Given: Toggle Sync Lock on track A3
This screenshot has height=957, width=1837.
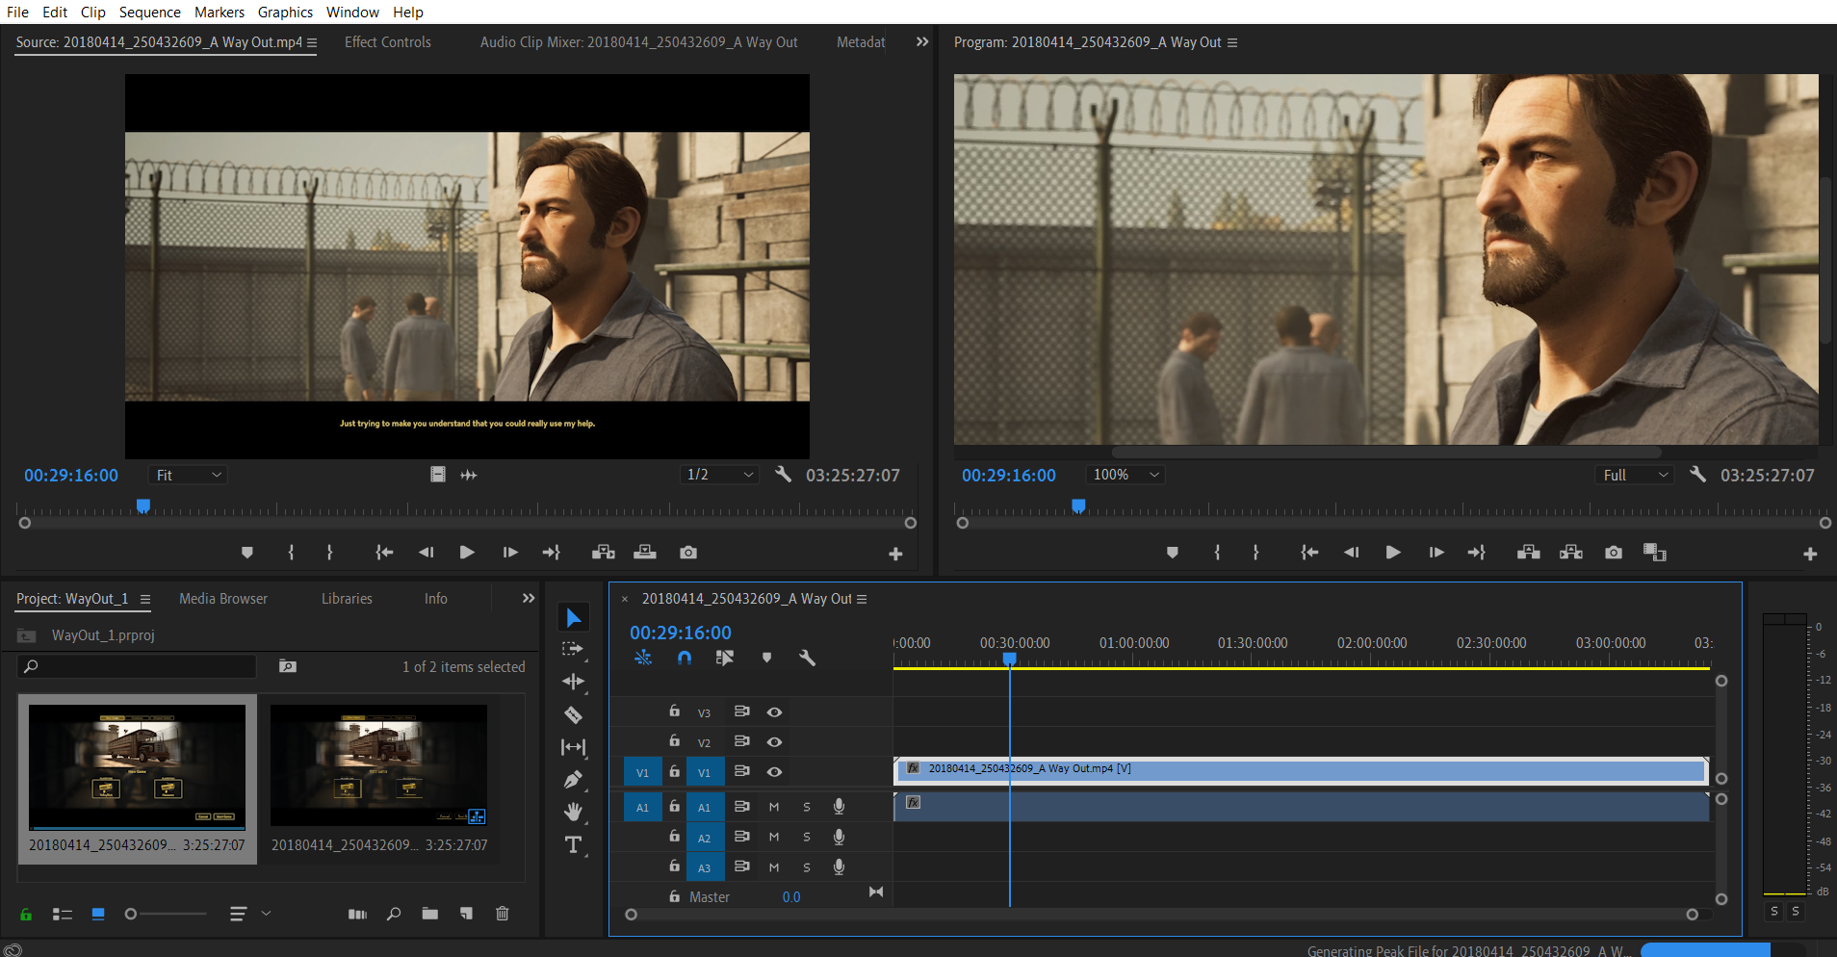Looking at the screenshot, I should click(741, 866).
